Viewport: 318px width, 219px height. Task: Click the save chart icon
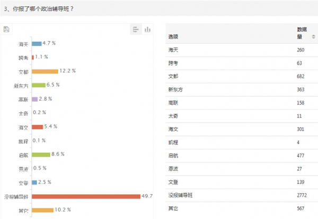click(x=6, y=30)
